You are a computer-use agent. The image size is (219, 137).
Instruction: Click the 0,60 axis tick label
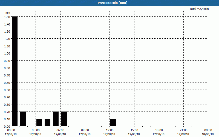pos(7,83)
